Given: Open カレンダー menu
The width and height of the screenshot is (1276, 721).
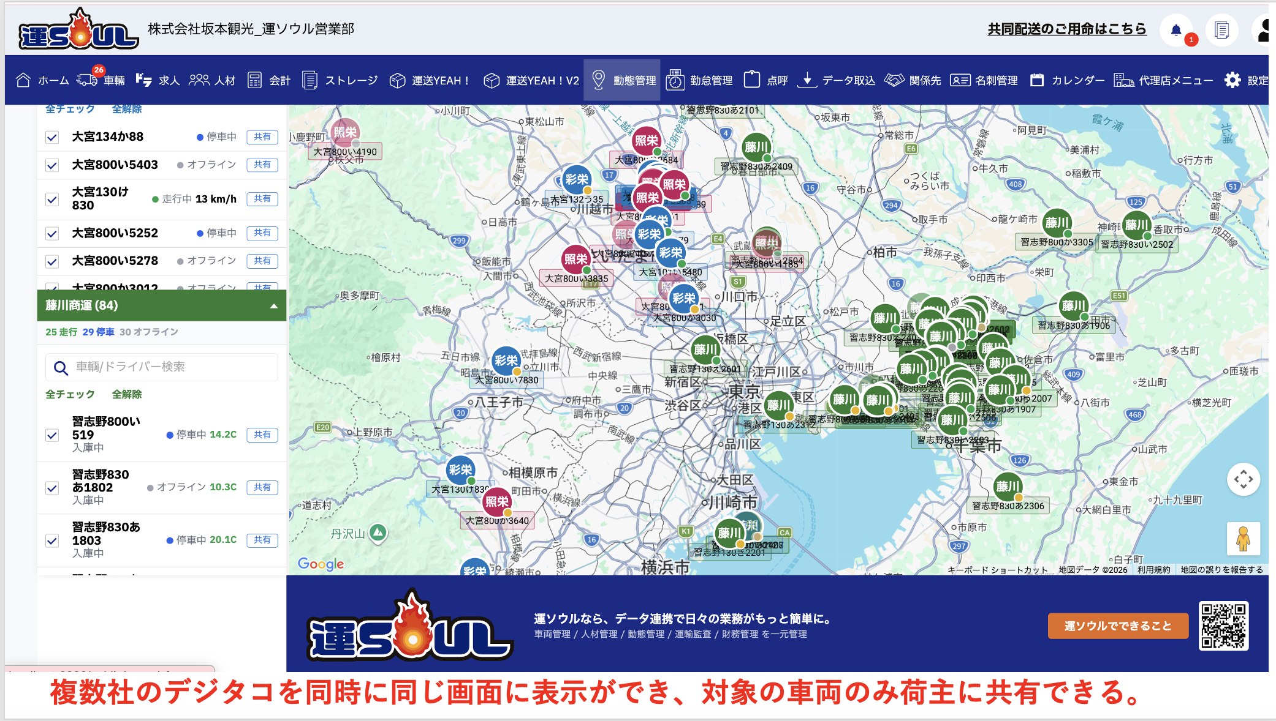Looking at the screenshot, I should [1067, 80].
